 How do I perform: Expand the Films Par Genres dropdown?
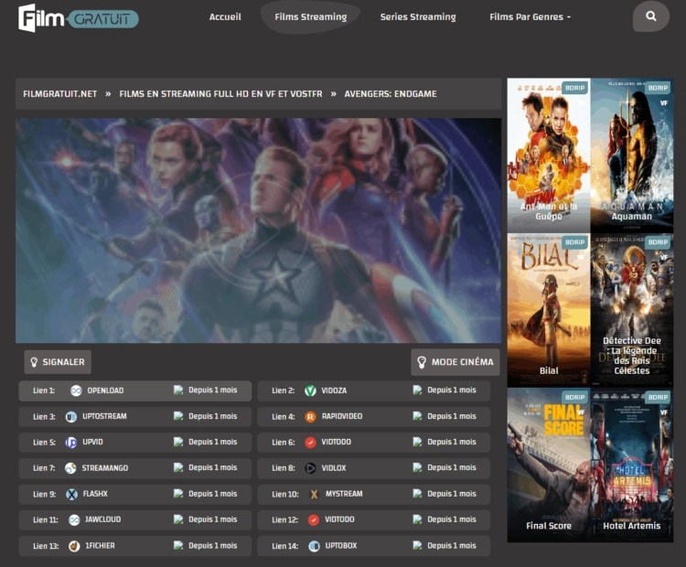[530, 17]
